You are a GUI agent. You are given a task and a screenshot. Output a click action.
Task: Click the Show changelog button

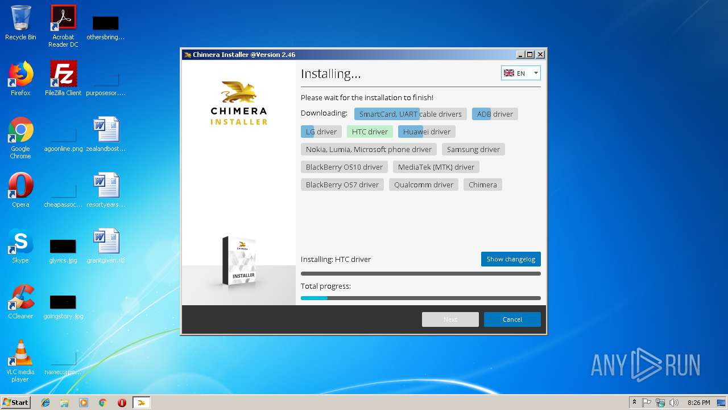[x=511, y=259]
